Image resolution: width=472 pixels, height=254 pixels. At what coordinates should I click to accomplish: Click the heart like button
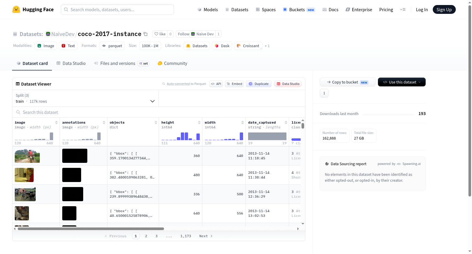click(160, 34)
